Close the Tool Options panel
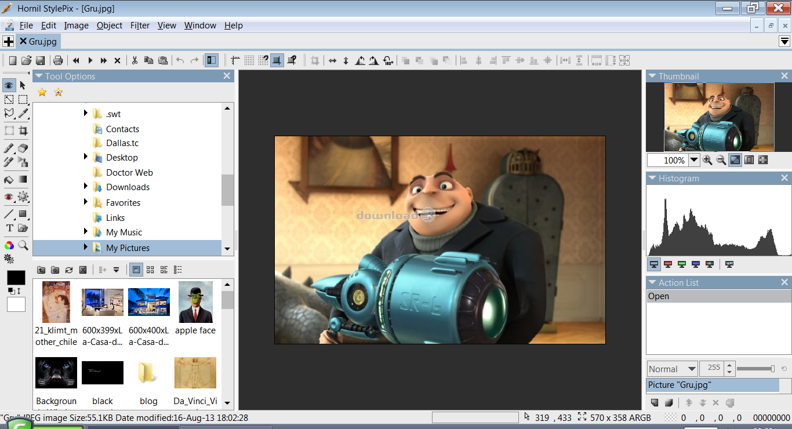 pyautogui.click(x=227, y=76)
